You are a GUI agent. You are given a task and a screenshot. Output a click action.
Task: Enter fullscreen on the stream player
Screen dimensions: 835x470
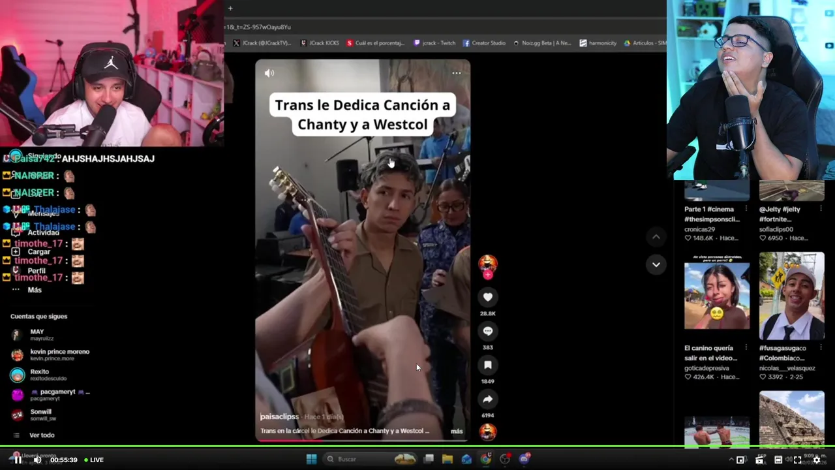click(797, 460)
